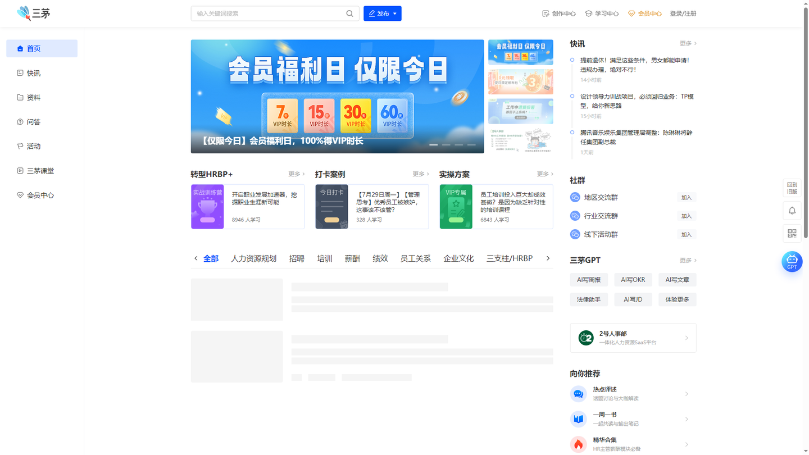Screen dimensions: 809x455
Task: Click the QR code icon
Action: [x=792, y=233]
